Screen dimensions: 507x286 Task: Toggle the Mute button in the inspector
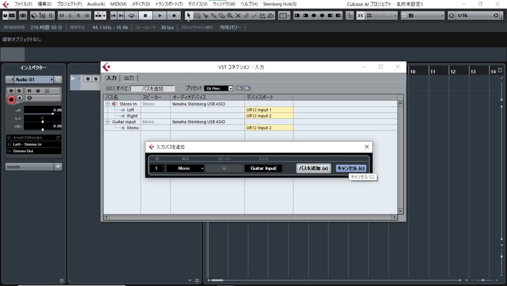tap(11, 91)
